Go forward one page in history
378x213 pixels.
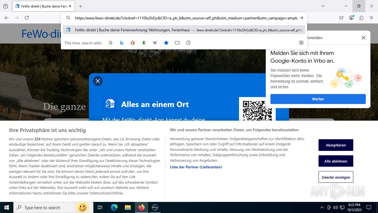pos(17,18)
